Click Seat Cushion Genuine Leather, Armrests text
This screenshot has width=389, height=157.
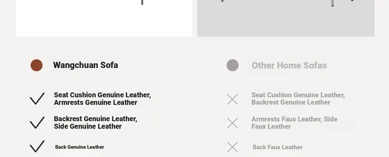(102, 99)
